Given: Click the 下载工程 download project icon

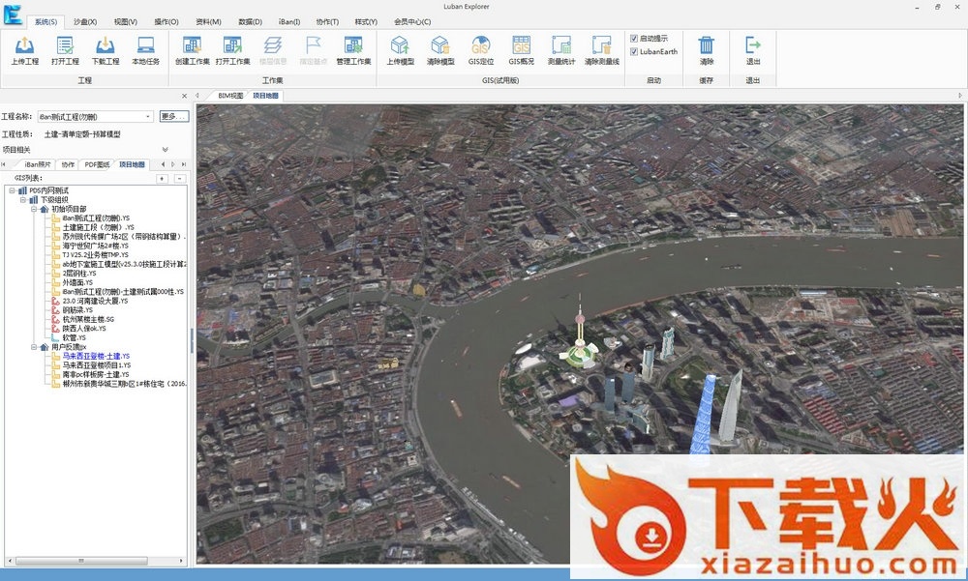Looking at the screenshot, I should point(106,45).
